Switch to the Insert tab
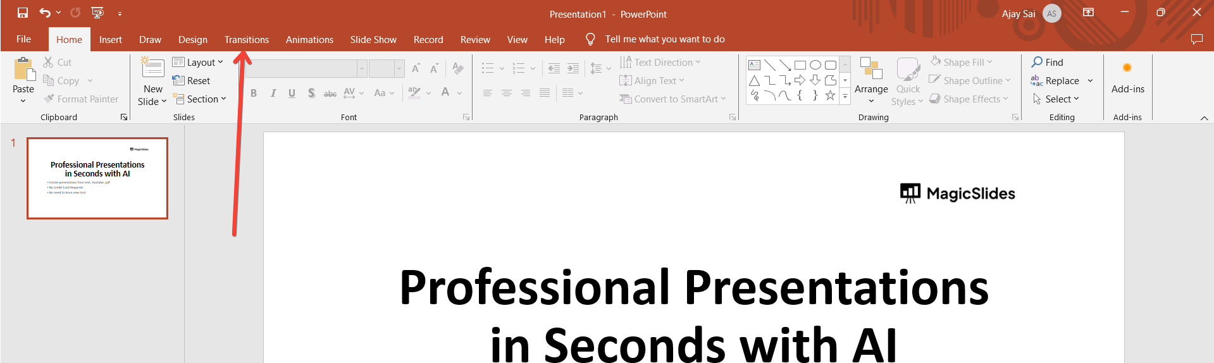1214x363 pixels. click(111, 39)
